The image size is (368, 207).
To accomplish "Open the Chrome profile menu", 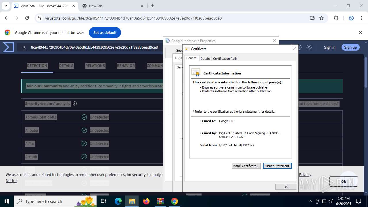I will coord(351,18).
